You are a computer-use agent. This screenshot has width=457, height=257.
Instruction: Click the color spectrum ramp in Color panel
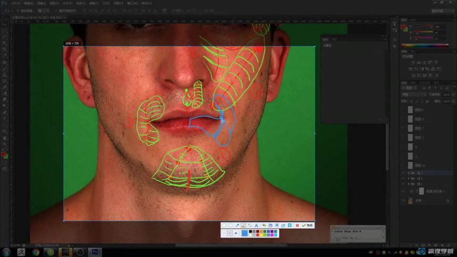pyautogui.click(x=425, y=45)
